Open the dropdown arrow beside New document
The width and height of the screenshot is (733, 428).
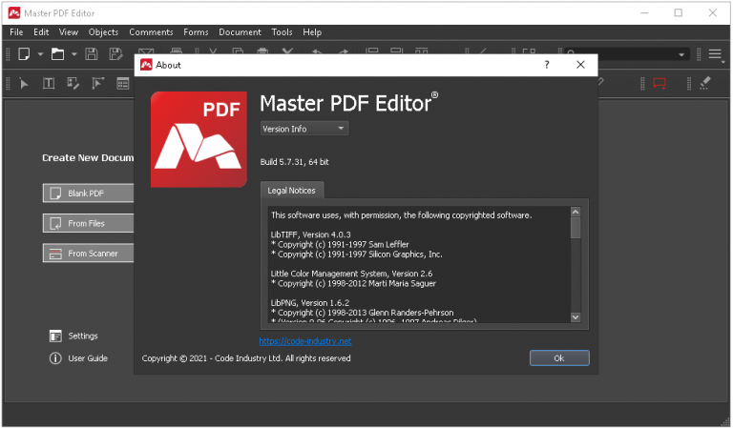click(x=40, y=54)
